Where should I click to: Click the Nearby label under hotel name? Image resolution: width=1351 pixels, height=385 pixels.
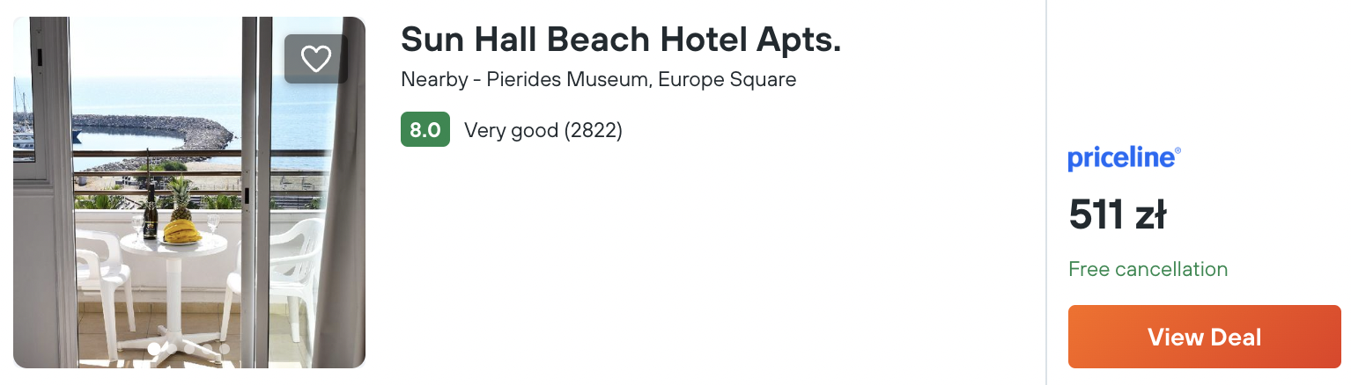pyautogui.click(x=432, y=80)
